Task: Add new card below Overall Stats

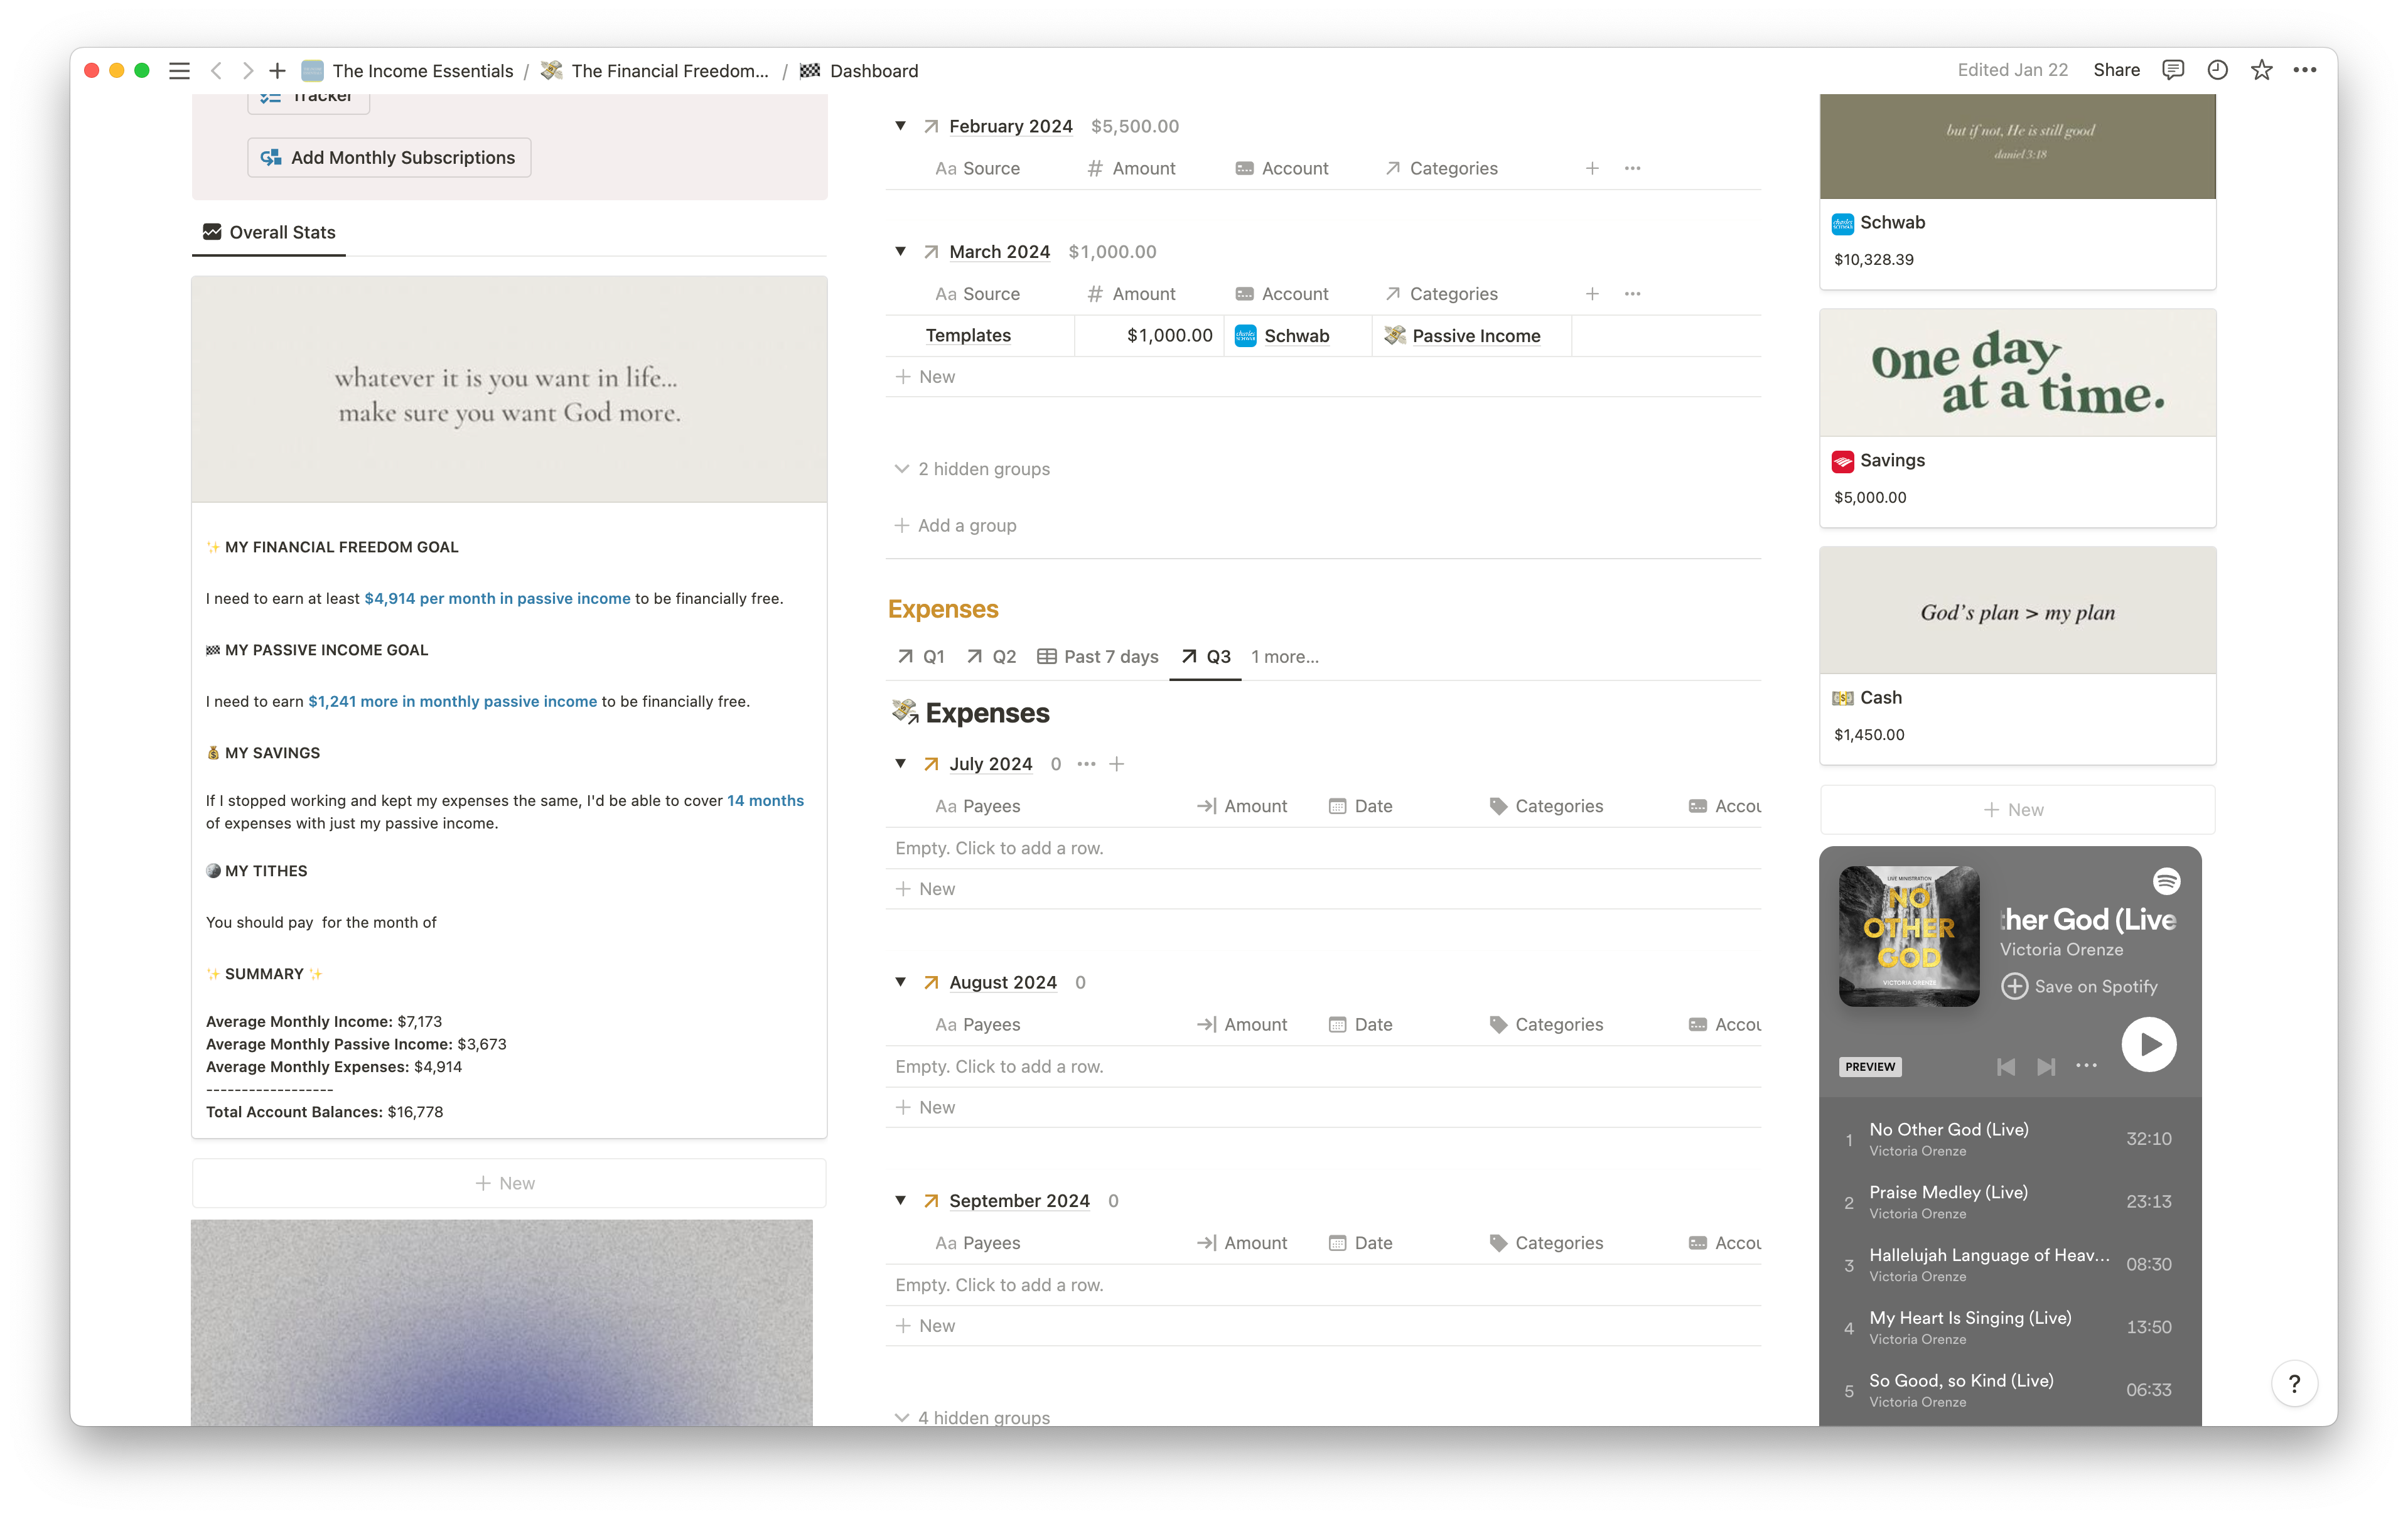Action: pos(508,1183)
